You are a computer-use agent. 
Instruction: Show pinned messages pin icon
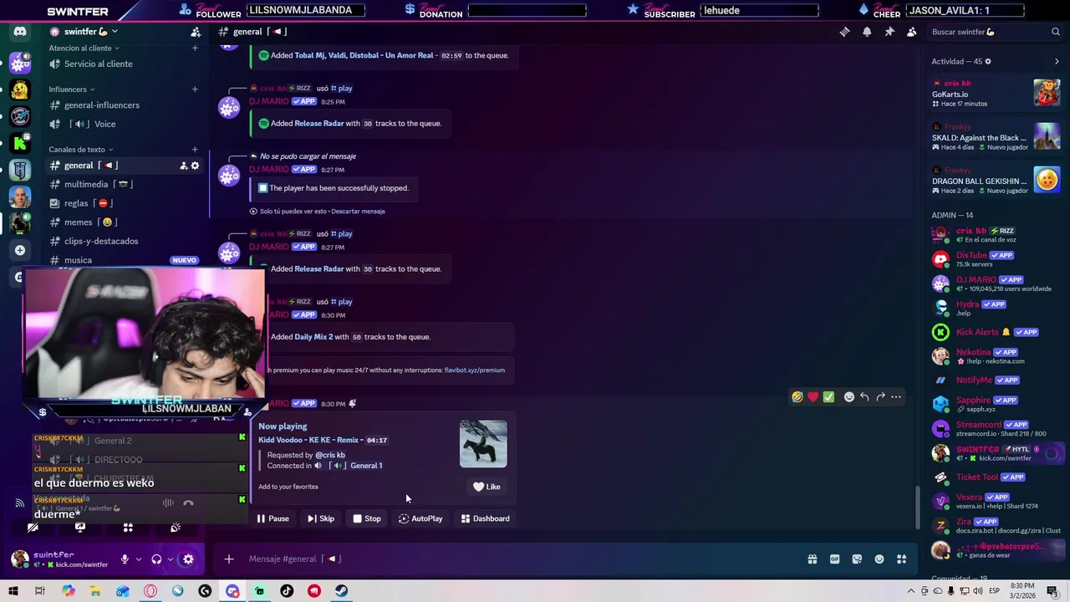click(889, 32)
